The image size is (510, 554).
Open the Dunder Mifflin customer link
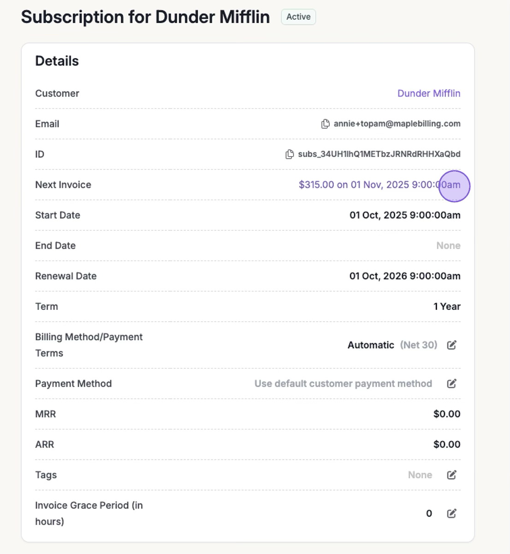click(429, 93)
